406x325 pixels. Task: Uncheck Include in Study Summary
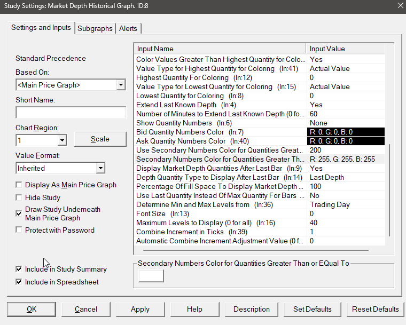pos(19,269)
